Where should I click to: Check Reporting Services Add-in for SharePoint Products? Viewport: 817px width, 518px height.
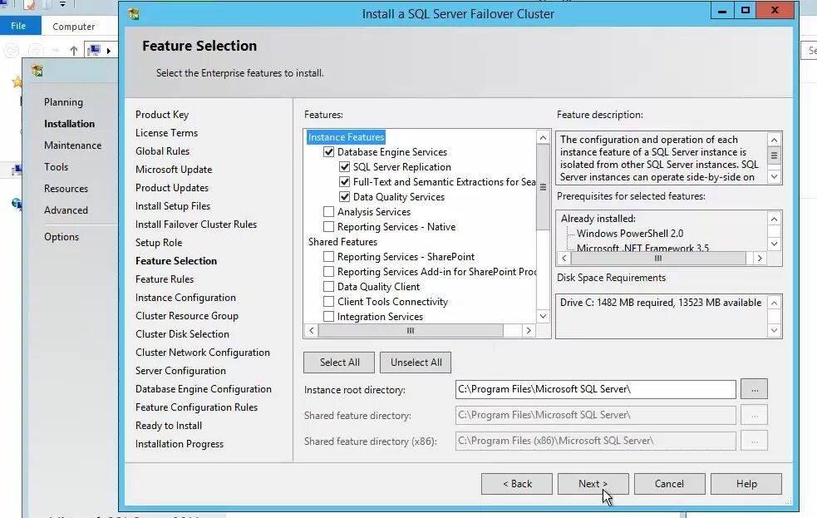tap(328, 272)
